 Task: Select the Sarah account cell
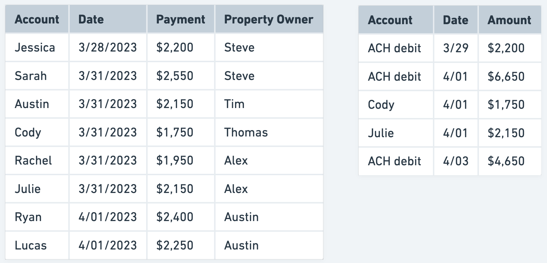pyautogui.click(x=31, y=76)
